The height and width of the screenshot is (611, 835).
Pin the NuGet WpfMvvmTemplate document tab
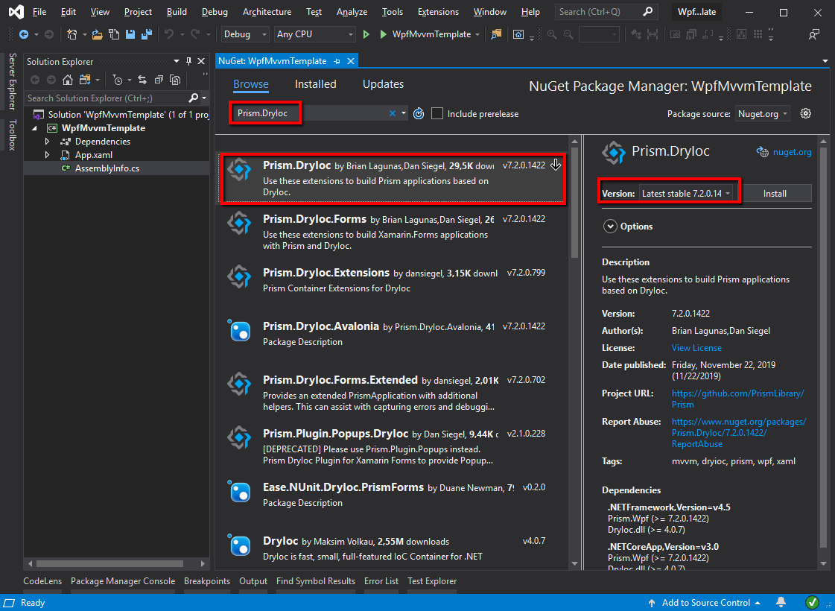[x=337, y=61]
